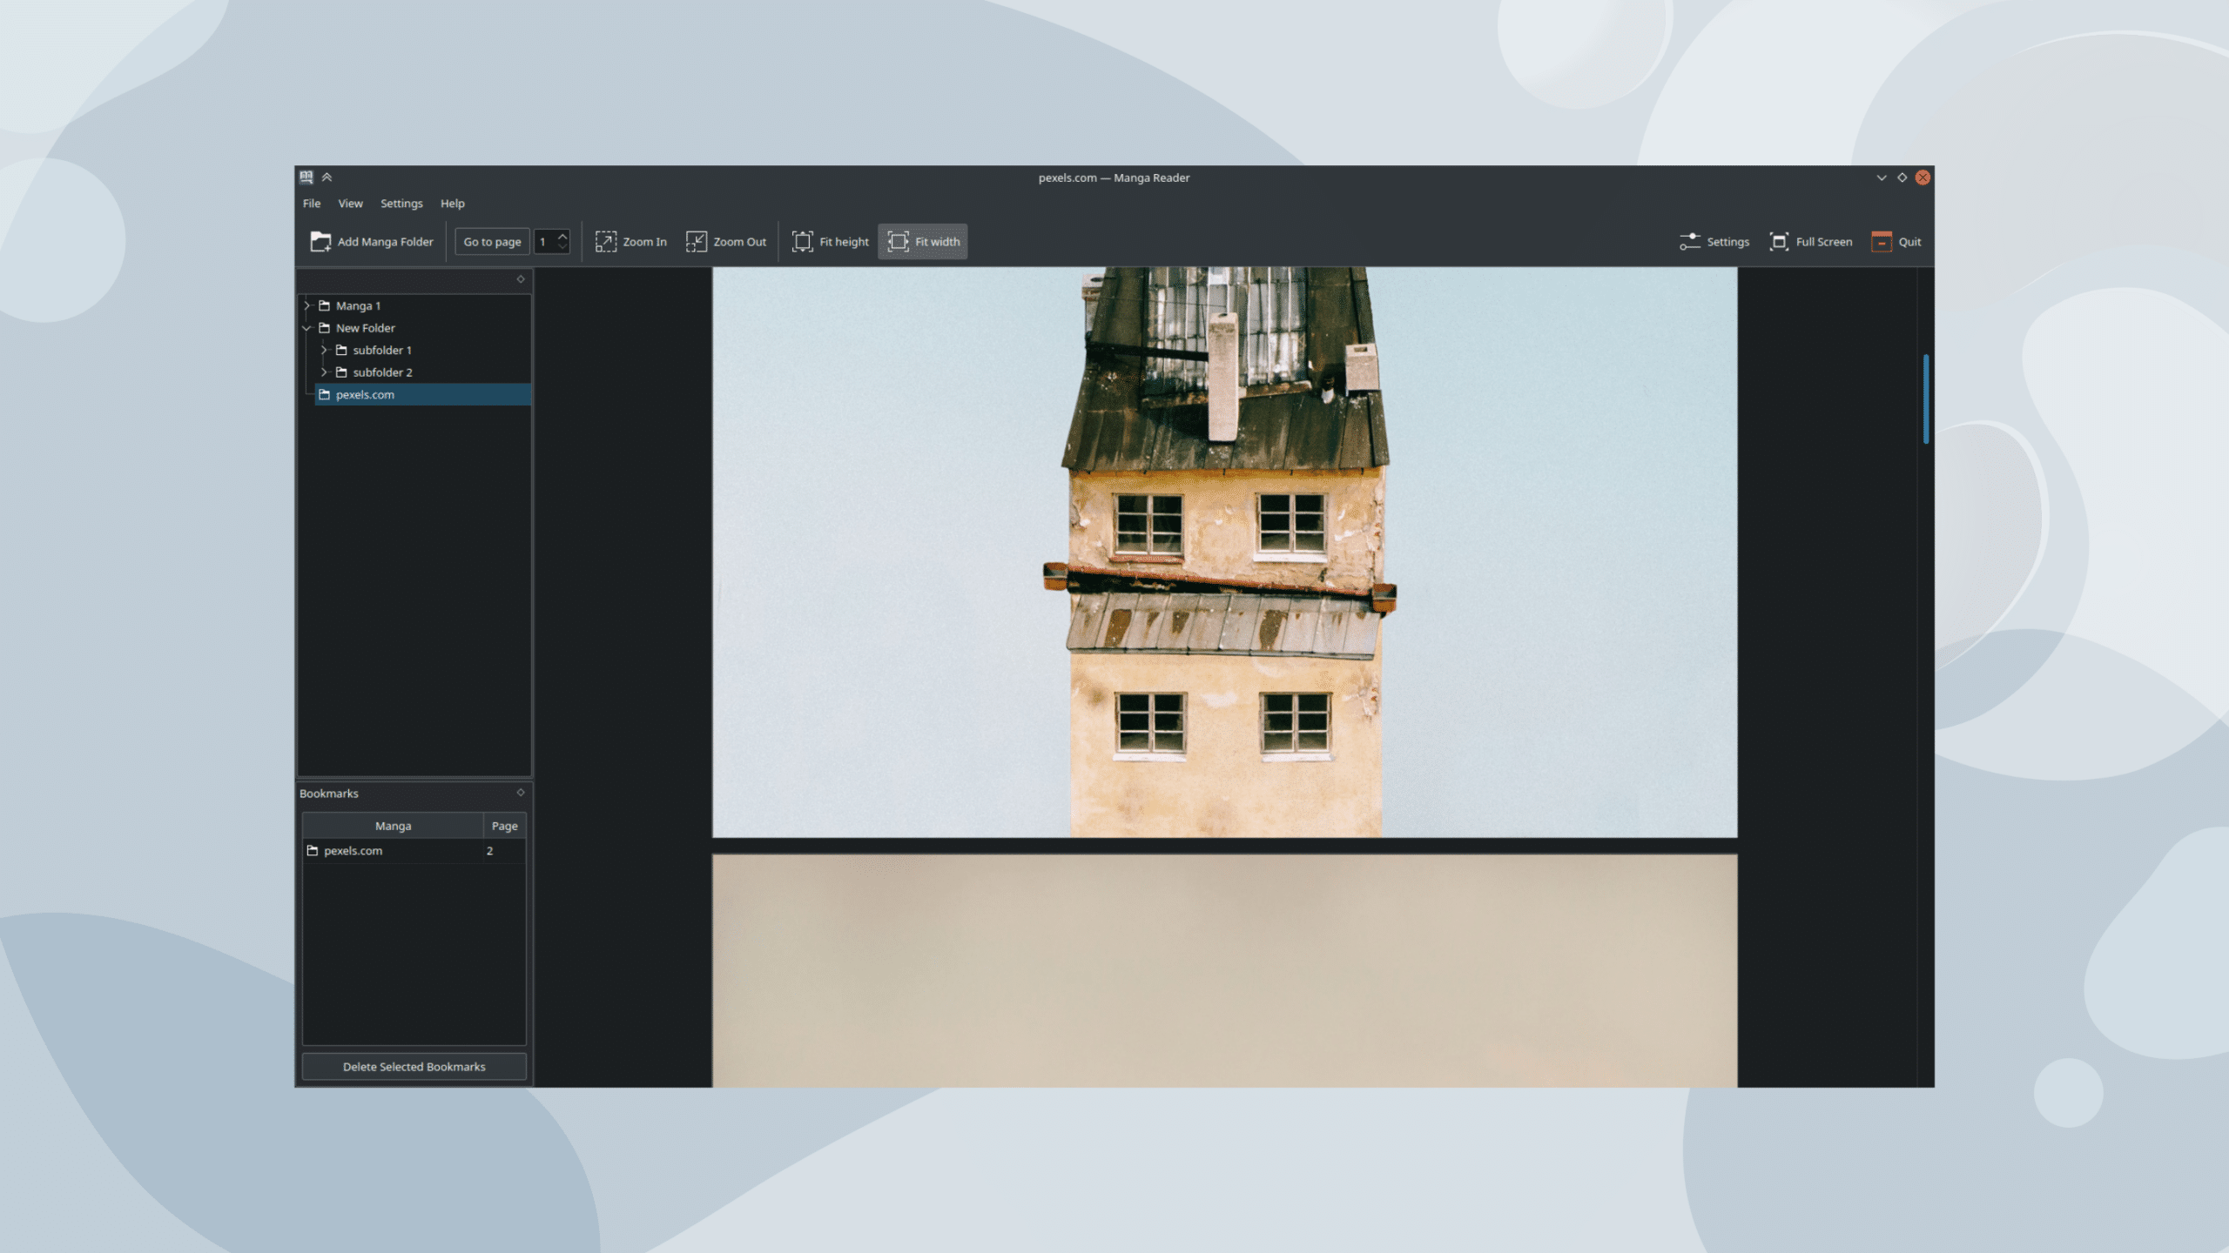Open the Settings menu in menu bar
This screenshot has width=2229, height=1253.
pos(401,204)
